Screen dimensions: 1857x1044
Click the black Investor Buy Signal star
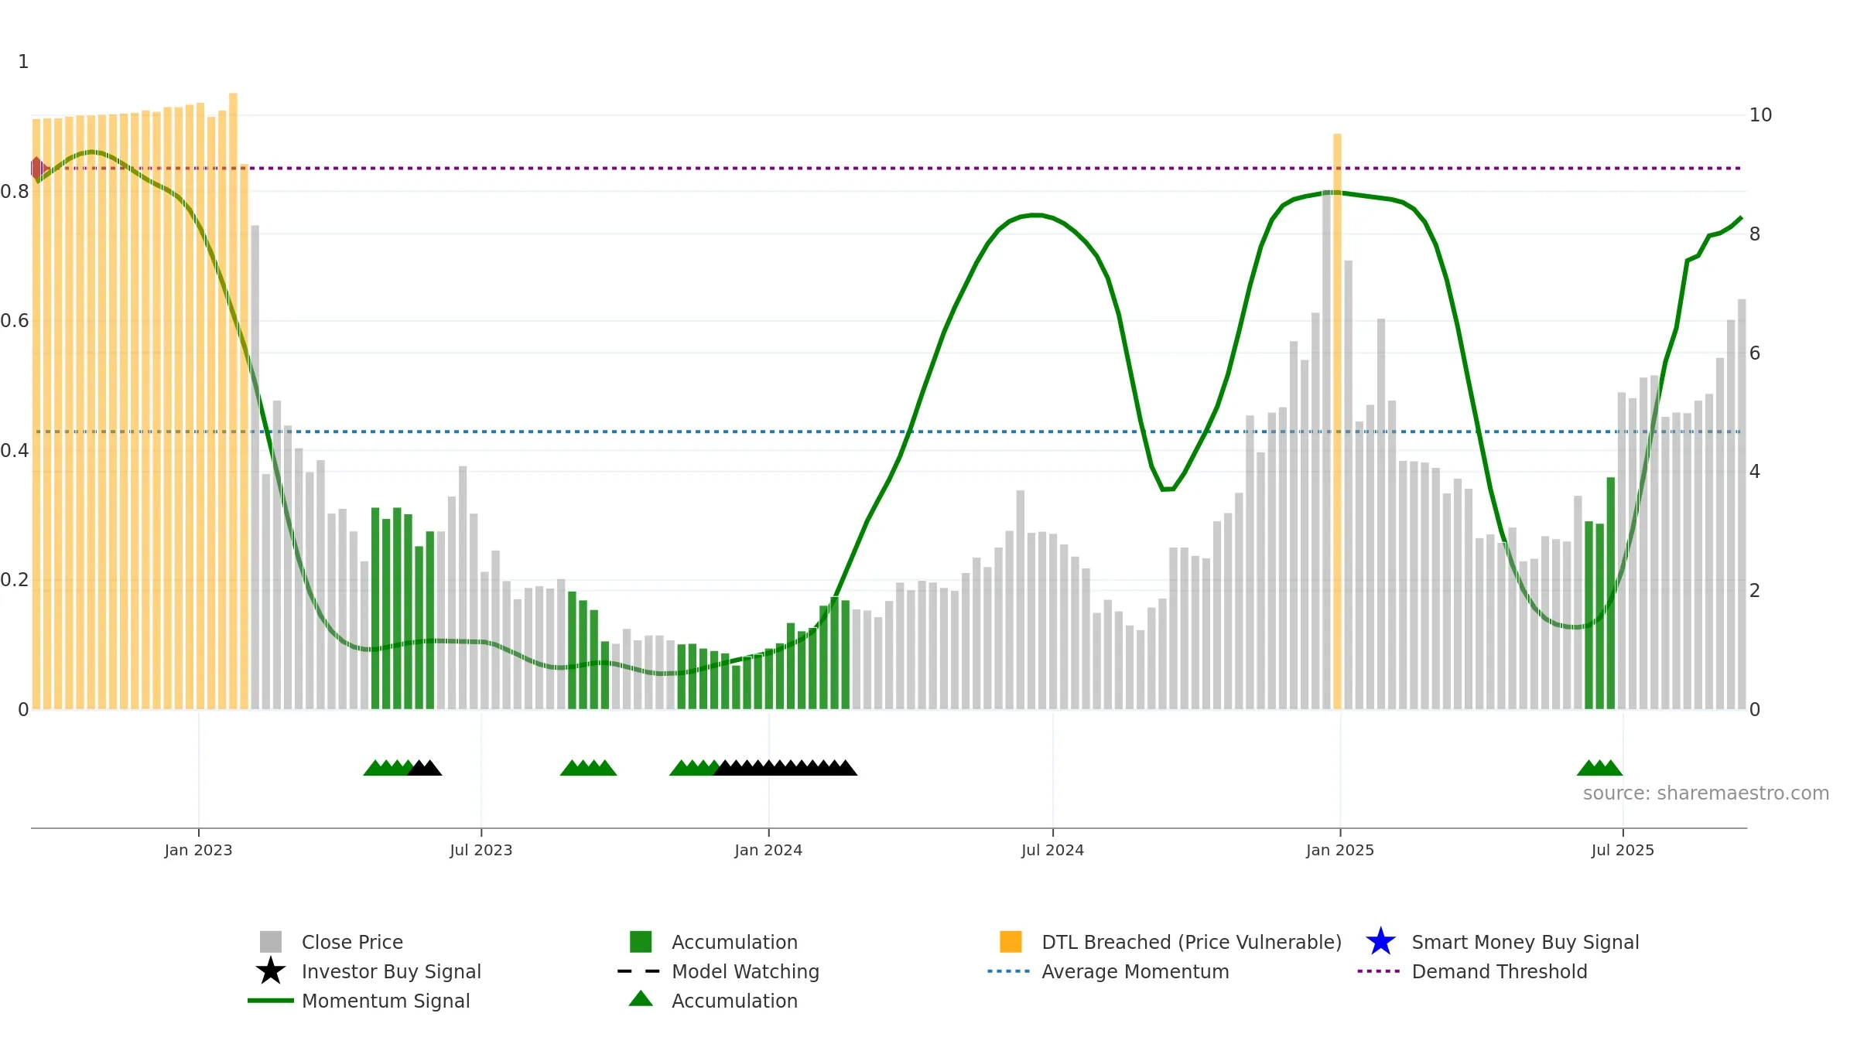[271, 971]
